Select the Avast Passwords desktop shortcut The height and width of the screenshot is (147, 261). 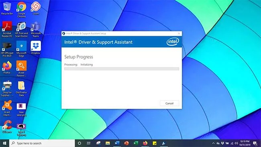[21, 68]
